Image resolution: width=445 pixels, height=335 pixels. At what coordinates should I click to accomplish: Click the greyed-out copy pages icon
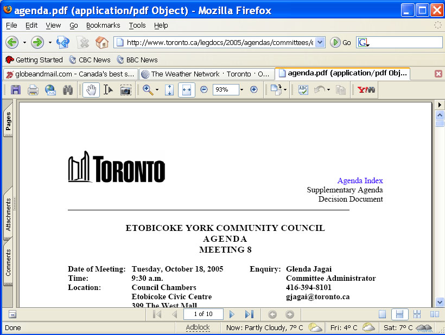tap(341, 90)
